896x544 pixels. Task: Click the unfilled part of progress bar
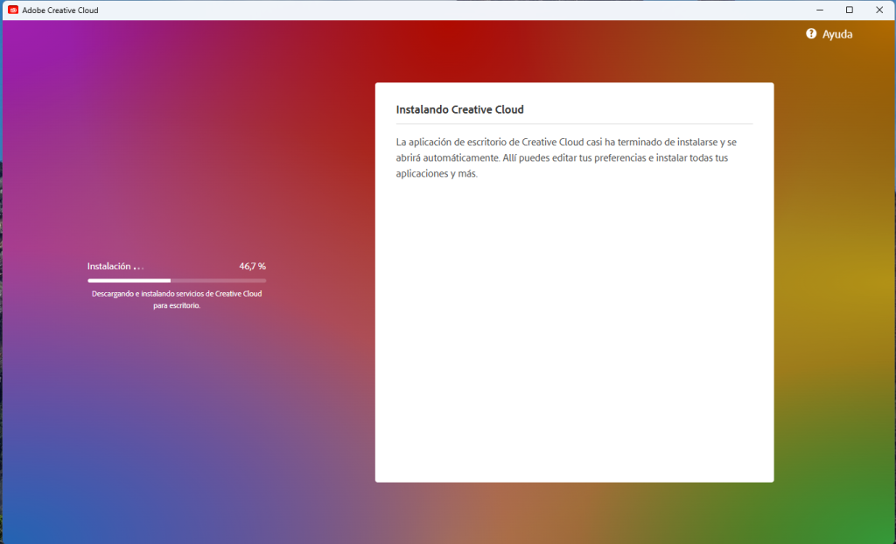219,280
